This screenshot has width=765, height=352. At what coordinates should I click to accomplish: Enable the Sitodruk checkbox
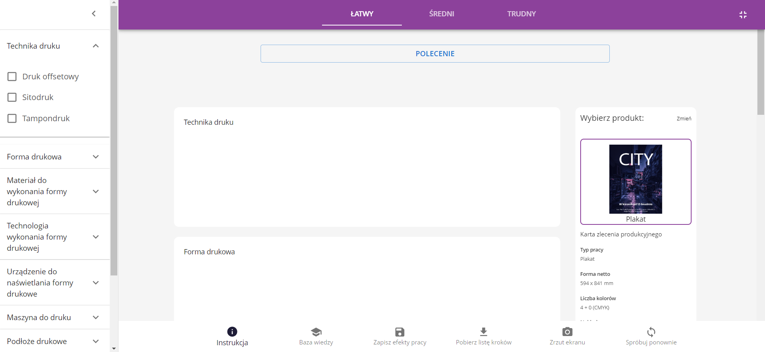(x=12, y=97)
